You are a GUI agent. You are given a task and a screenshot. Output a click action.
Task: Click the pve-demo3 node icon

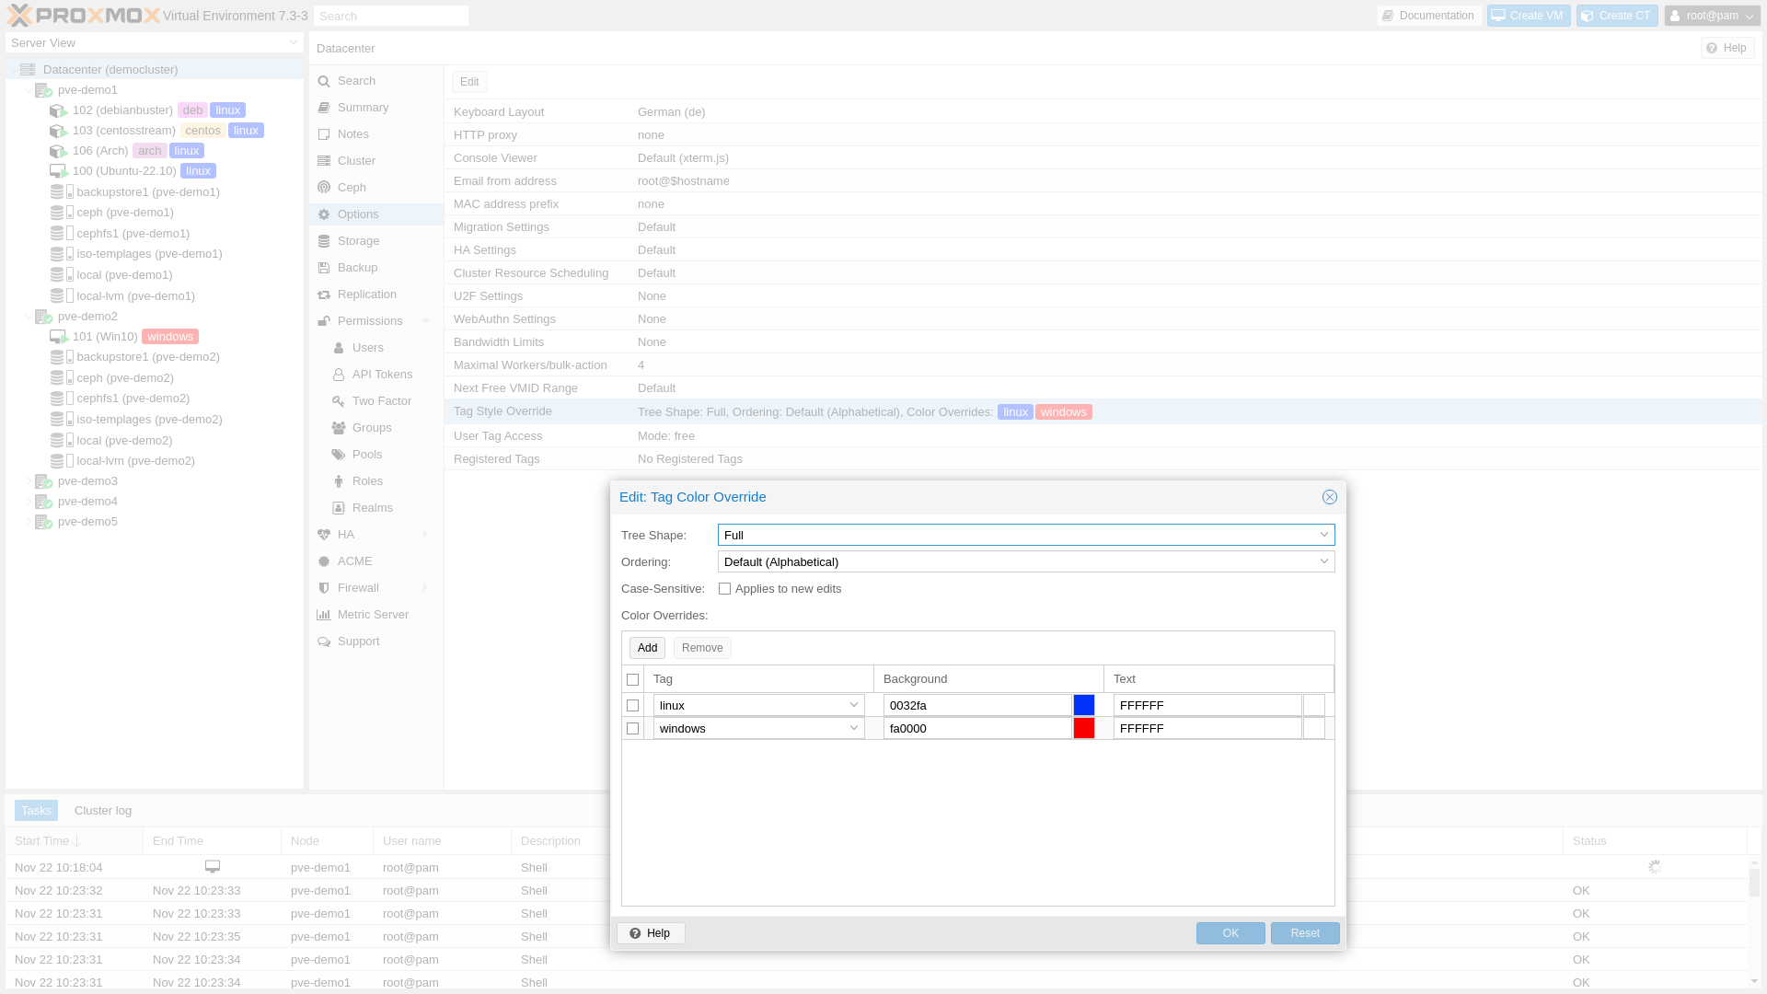(x=43, y=481)
